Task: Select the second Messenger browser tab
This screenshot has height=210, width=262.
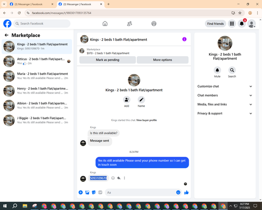Action: [x=80, y=4]
